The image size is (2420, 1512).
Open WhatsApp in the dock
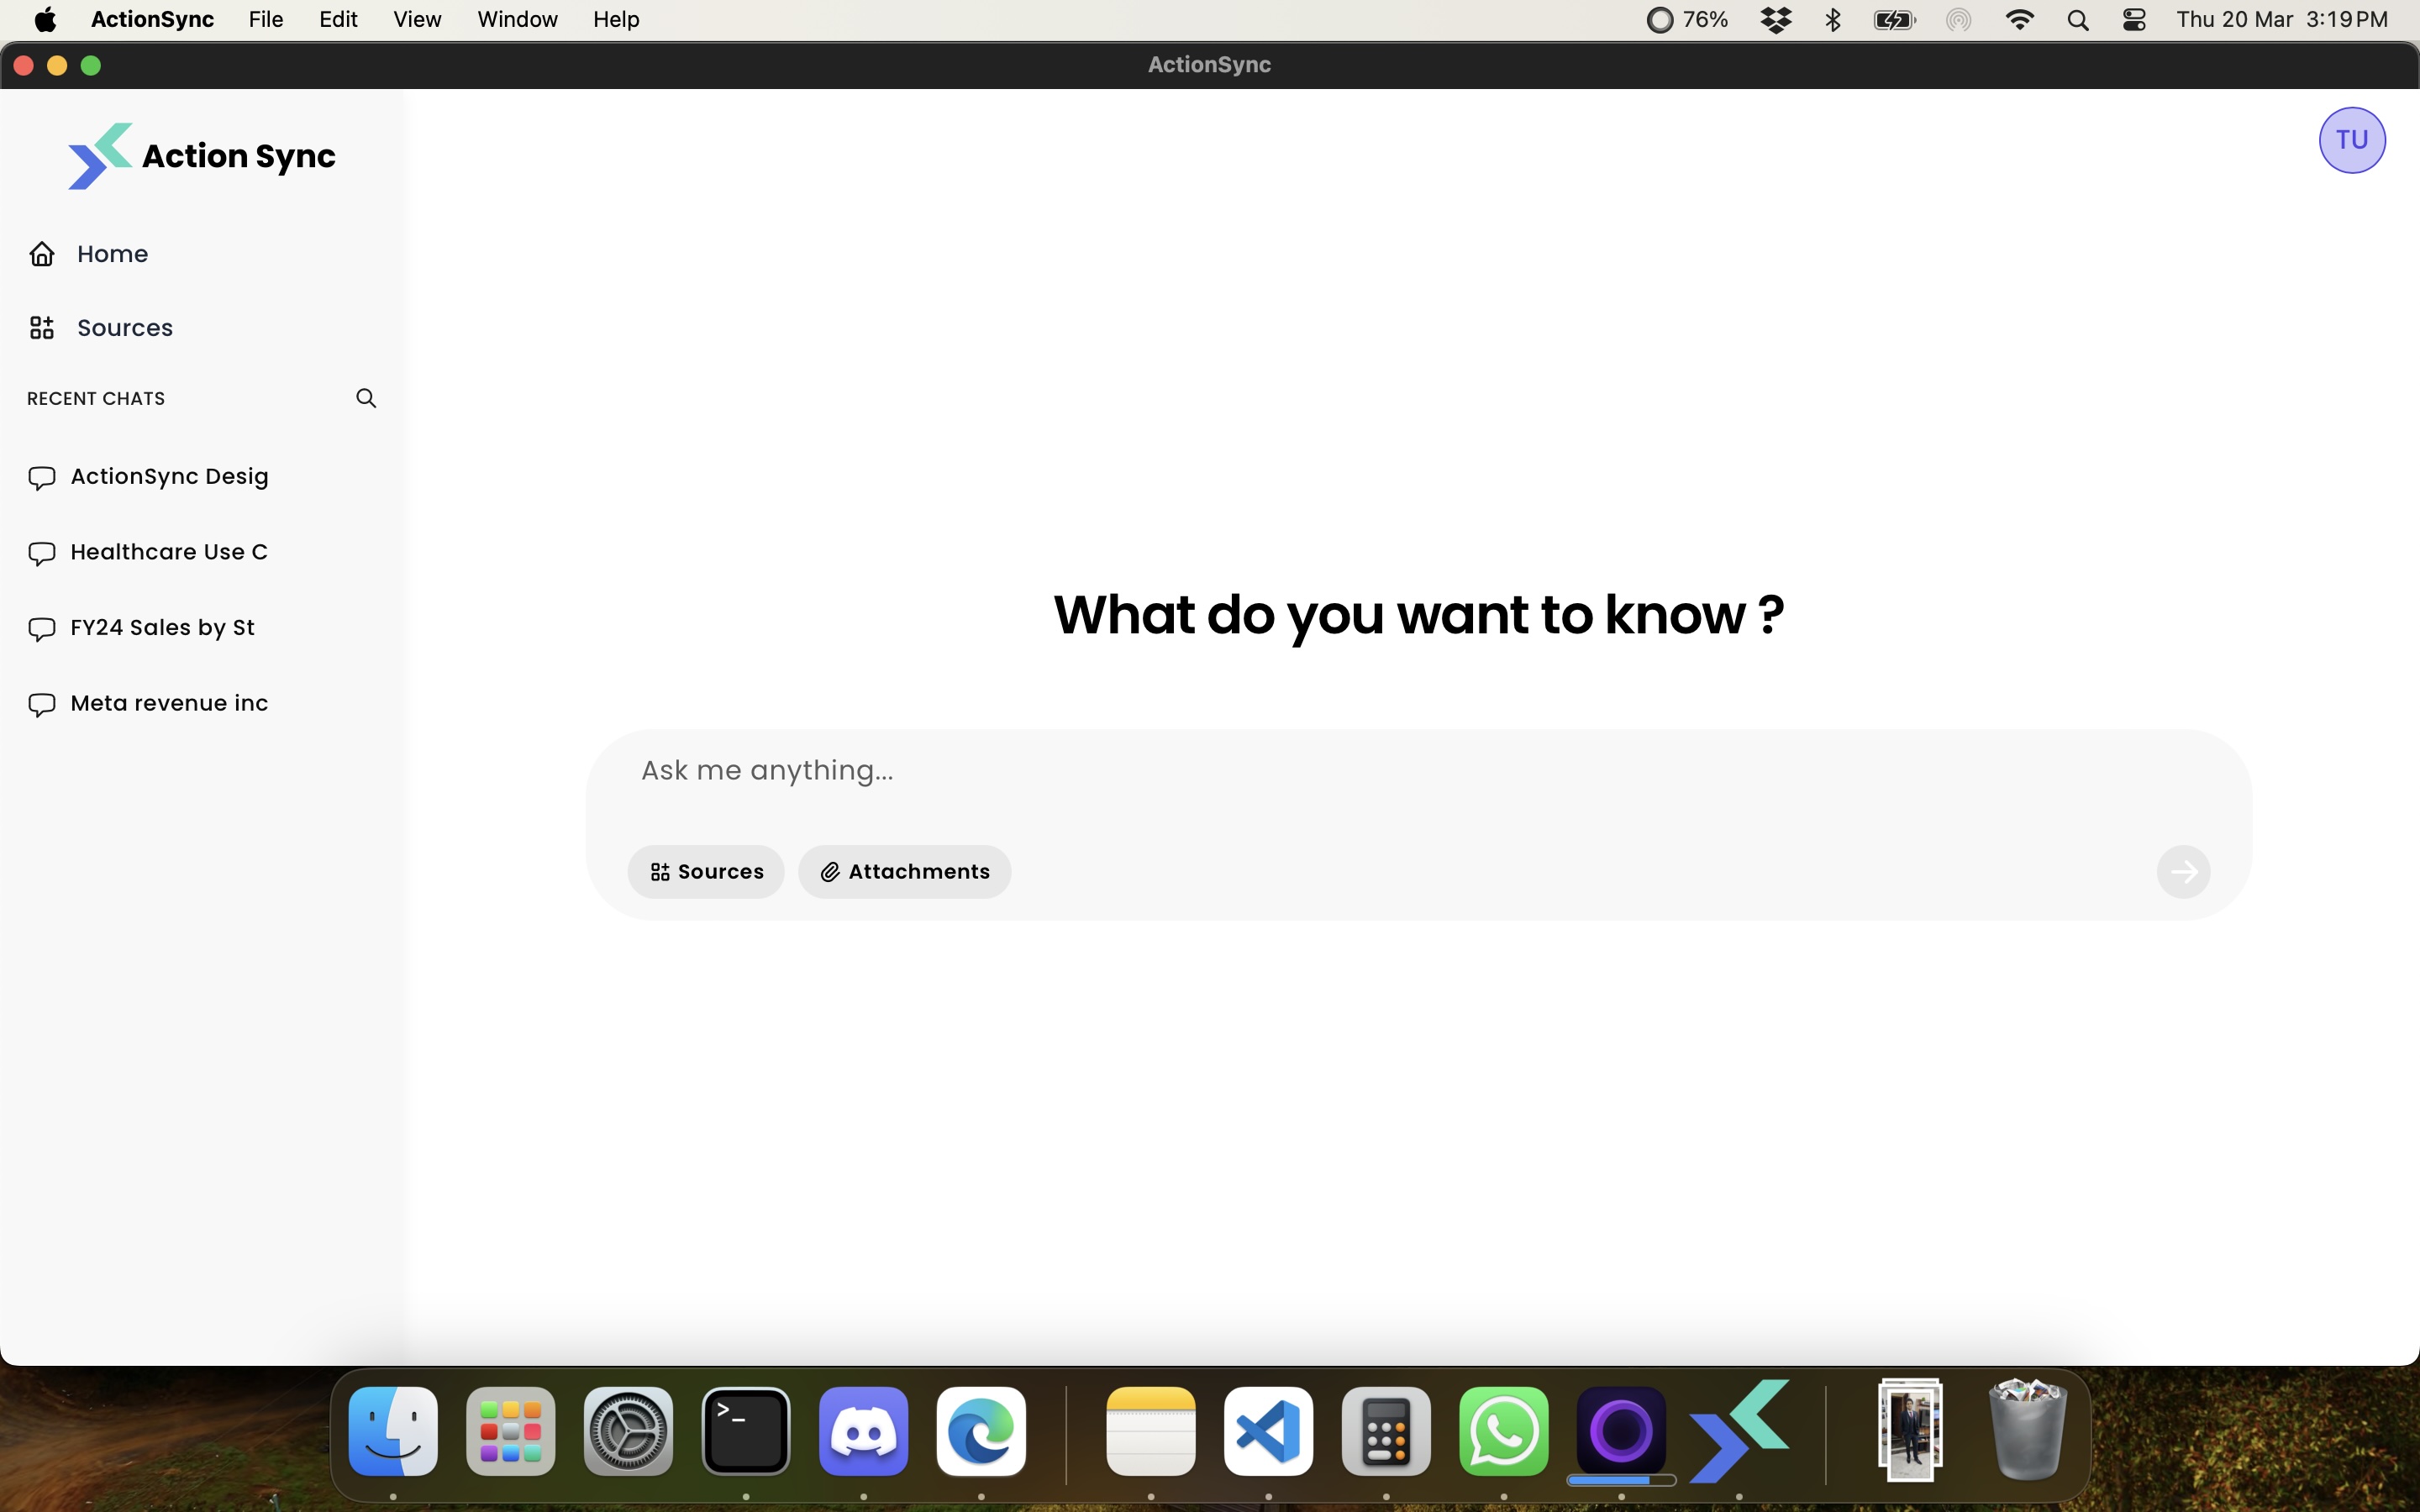(x=1503, y=1431)
